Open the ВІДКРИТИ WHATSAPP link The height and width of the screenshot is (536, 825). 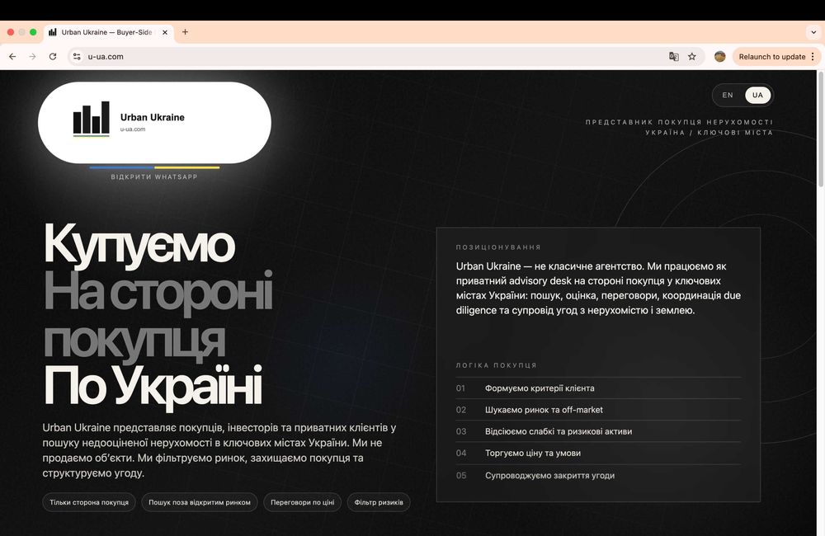[x=154, y=176]
